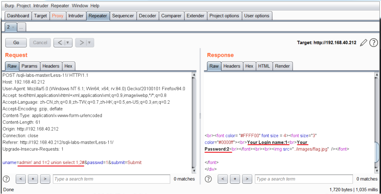Select the response Raw tab

click(x=214, y=66)
